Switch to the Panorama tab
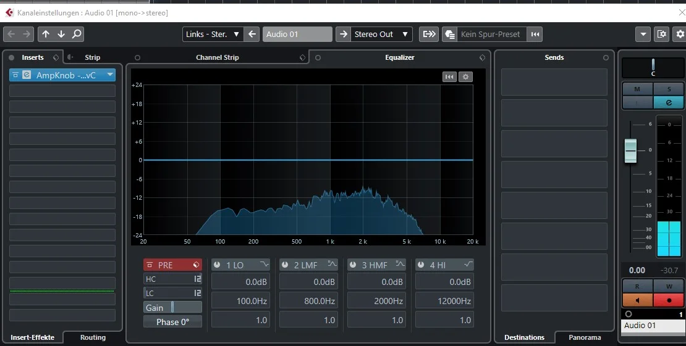 pos(585,337)
